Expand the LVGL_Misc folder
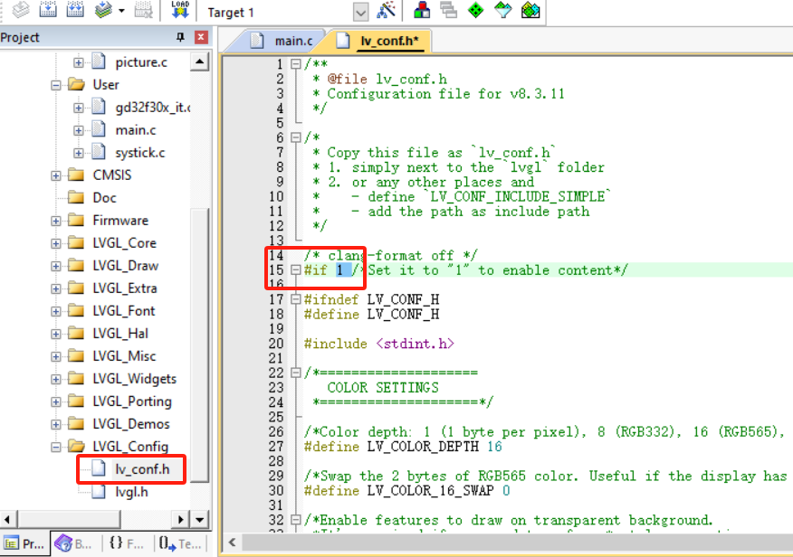The image size is (793, 557). point(55,357)
